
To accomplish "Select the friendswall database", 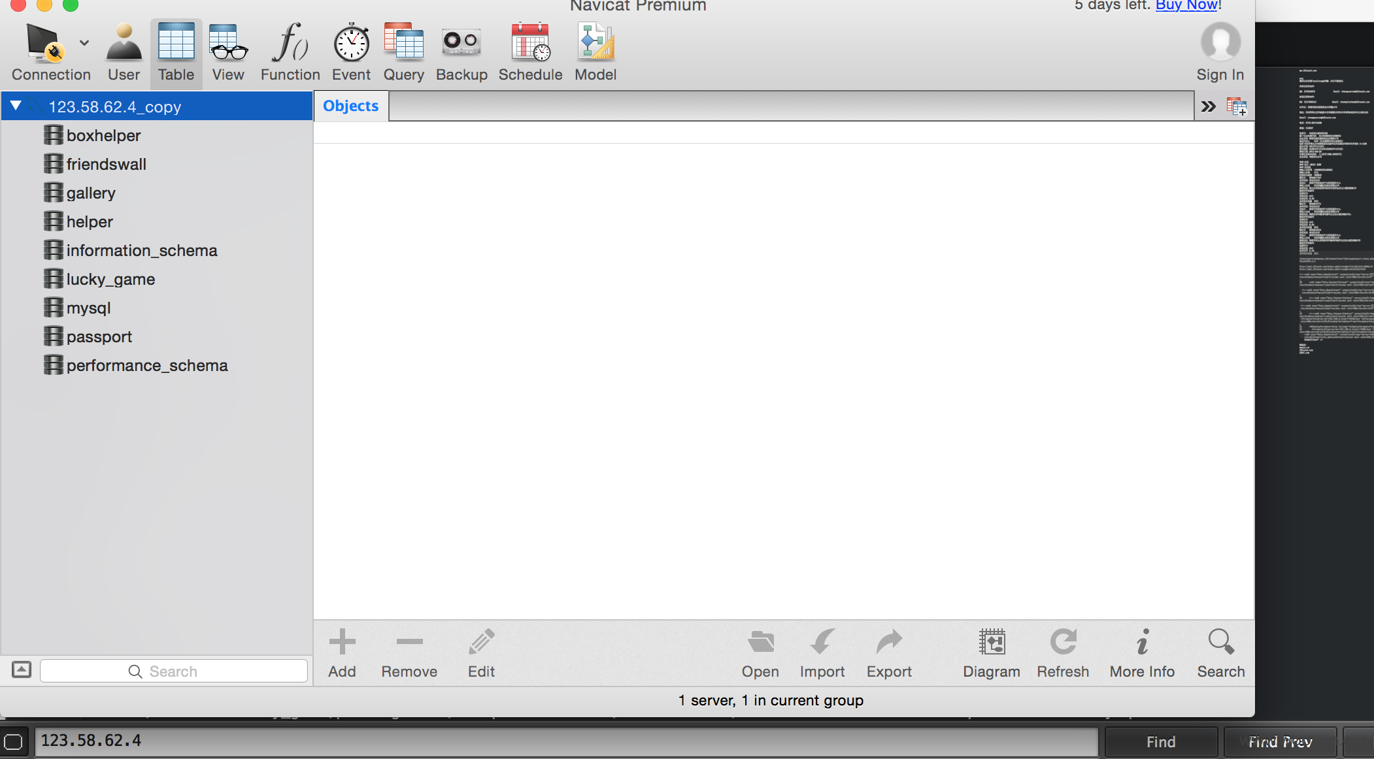I will click(157, 164).
